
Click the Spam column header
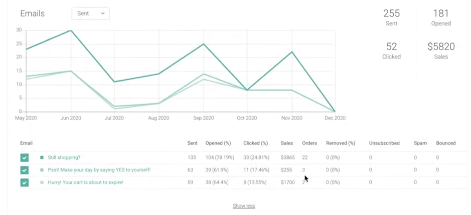[420, 143]
